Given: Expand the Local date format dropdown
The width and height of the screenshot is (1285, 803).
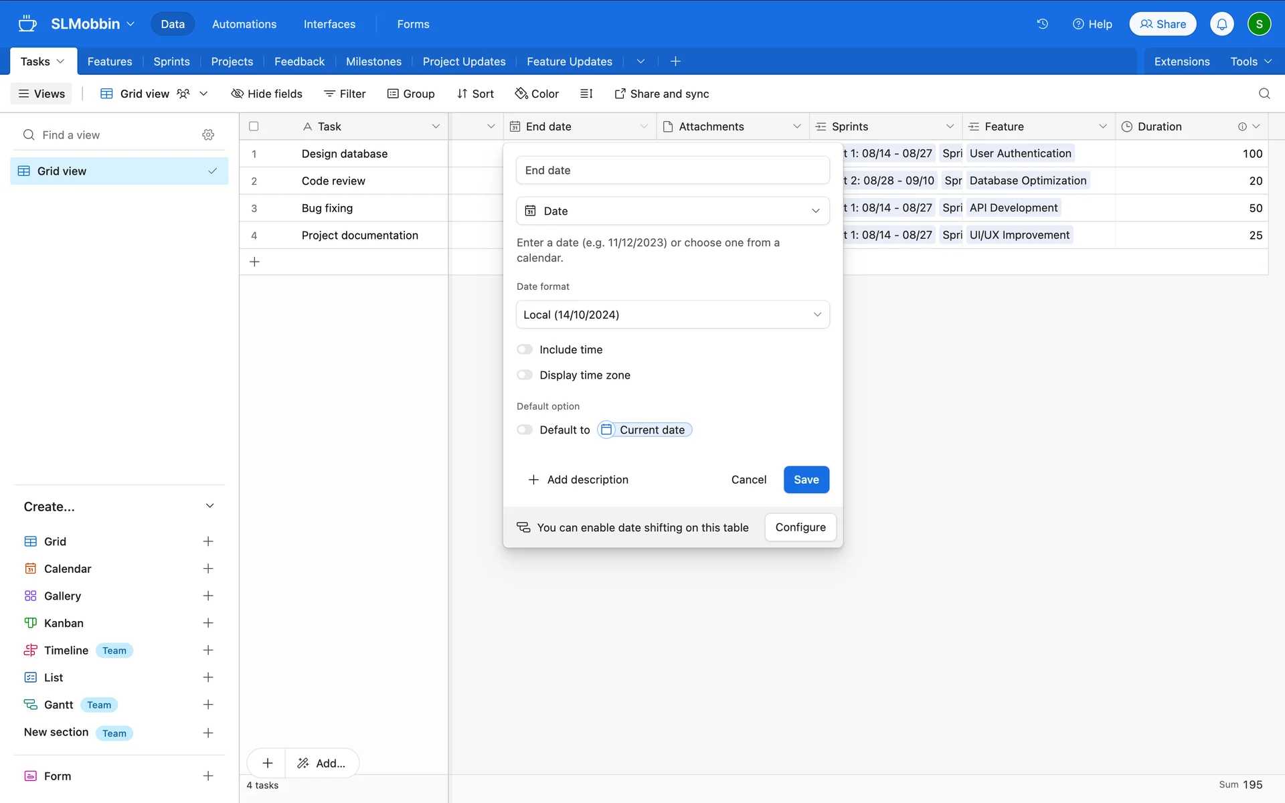Looking at the screenshot, I should click(673, 315).
